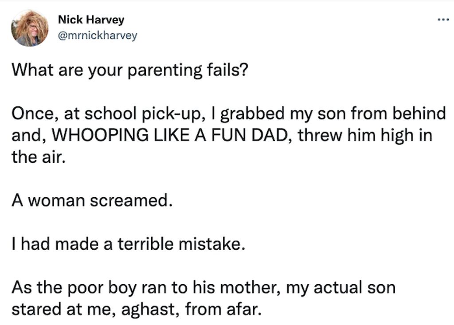Image resolution: width=454 pixels, height=325 pixels.
Task: Click the line 'What are your parenting fails?'
Action: pos(130,70)
